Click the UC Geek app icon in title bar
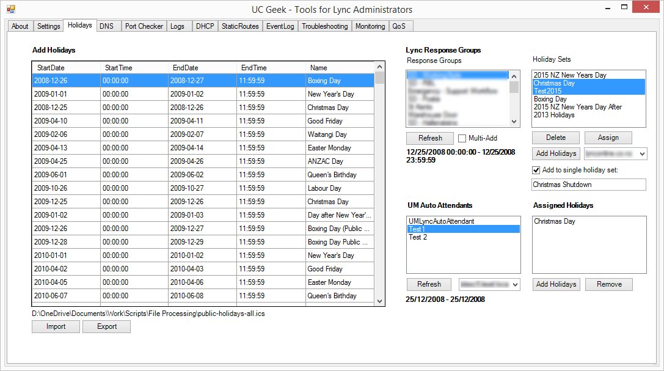 (x=10, y=9)
